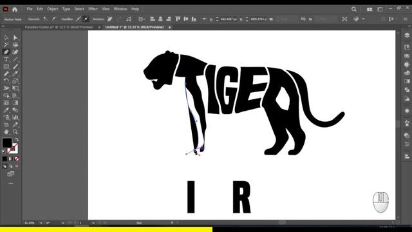Enable Draw Normal mode
412x232 pixels.
5,166
